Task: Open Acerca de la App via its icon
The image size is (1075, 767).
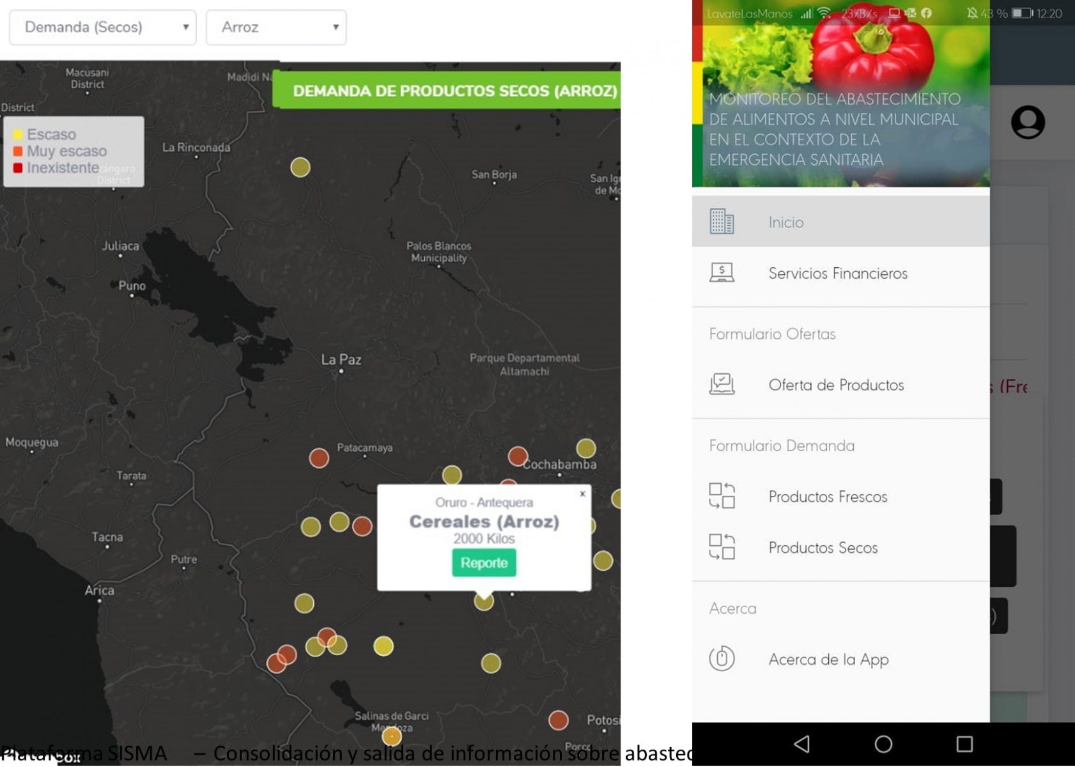Action: (x=723, y=658)
